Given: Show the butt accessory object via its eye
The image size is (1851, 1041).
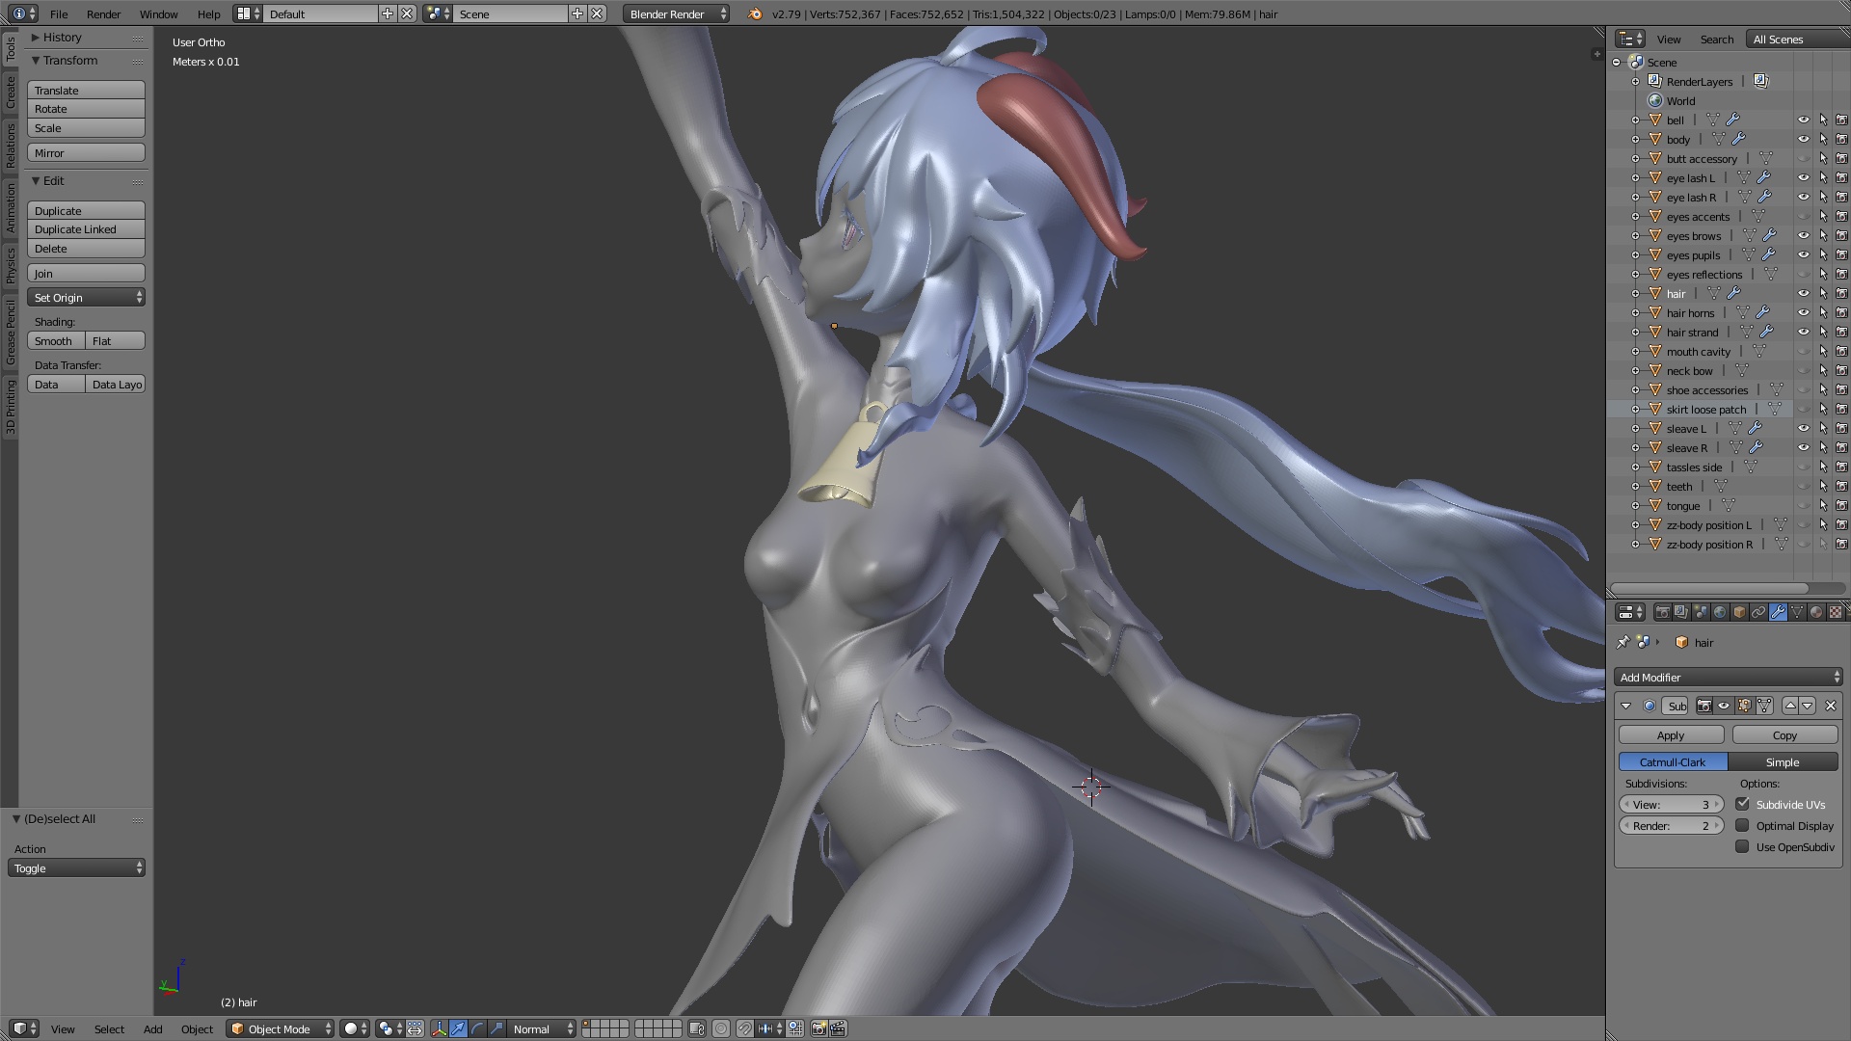Looking at the screenshot, I should (1803, 158).
